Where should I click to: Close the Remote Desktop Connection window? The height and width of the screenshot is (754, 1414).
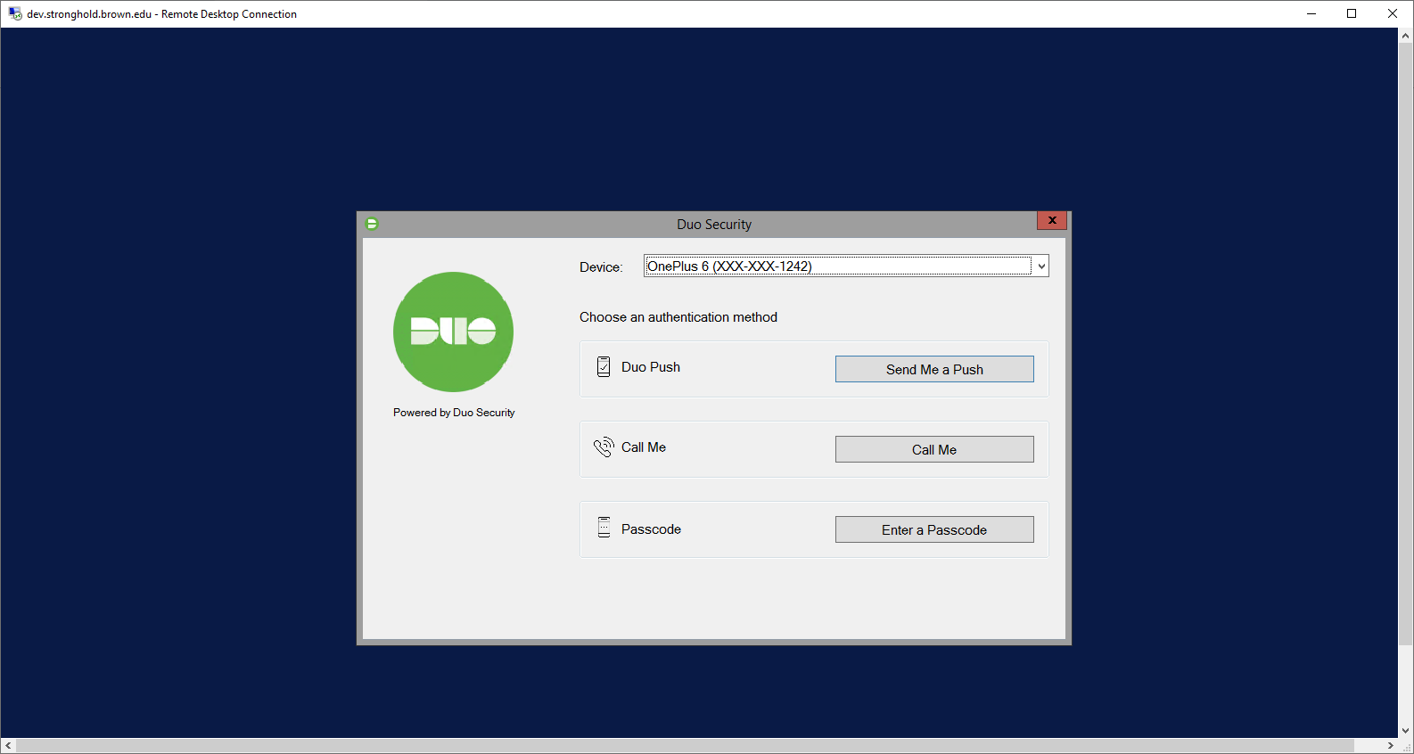(1393, 13)
